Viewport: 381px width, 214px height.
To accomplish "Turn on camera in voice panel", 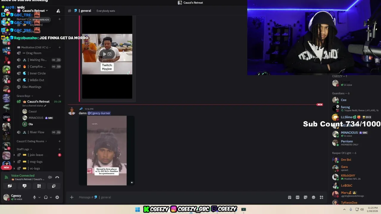I will coord(10,186).
